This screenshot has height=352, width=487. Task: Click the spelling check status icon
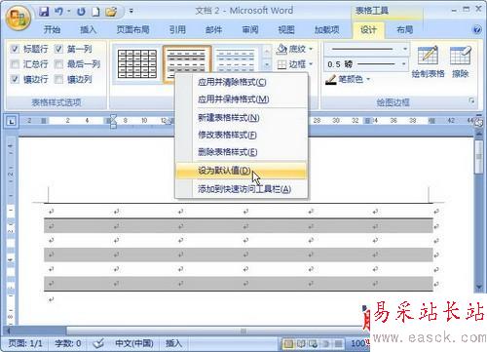(97, 343)
